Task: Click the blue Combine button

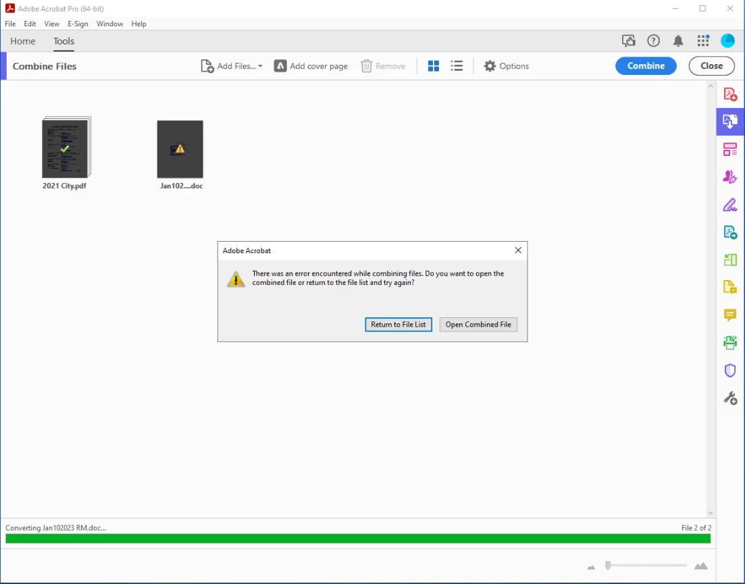Action: pyautogui.click(x=646, y=66)
